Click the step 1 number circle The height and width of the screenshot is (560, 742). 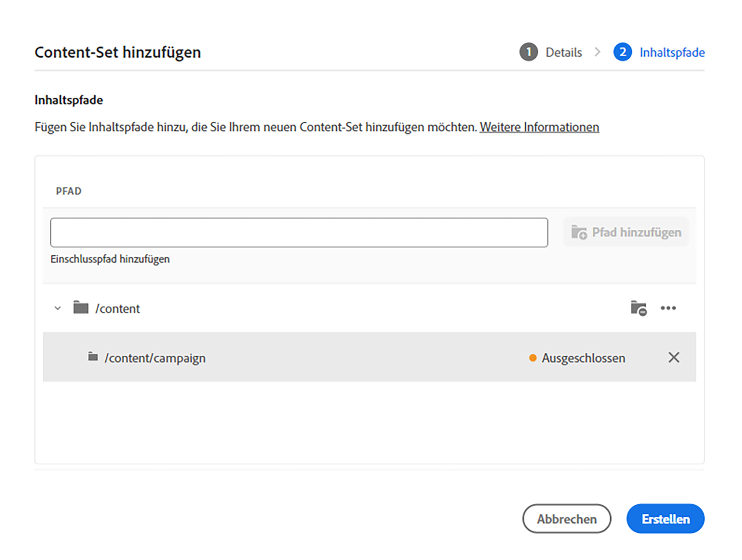[528, 52]
